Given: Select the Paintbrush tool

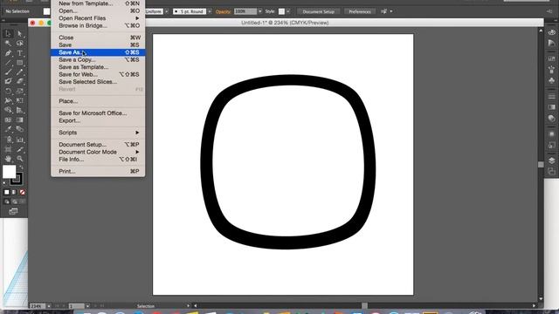Looking at the screenshot, I should tap(8, 72).
